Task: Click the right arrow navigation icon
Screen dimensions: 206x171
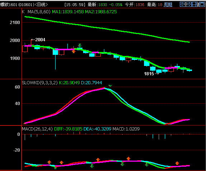Action: coord(189,4)
